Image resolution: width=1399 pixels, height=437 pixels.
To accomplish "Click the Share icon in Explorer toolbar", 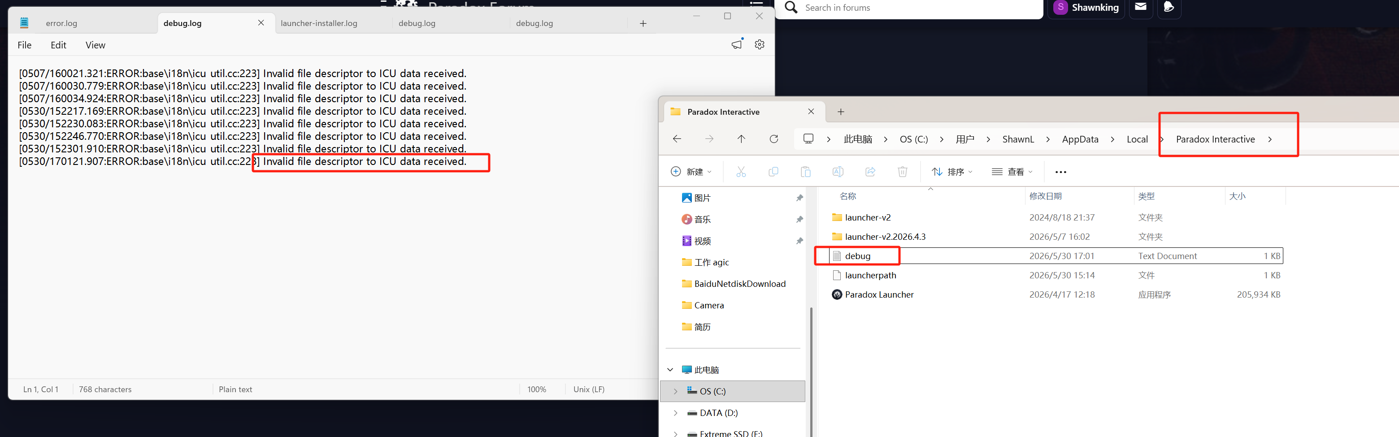I will 870,172.
